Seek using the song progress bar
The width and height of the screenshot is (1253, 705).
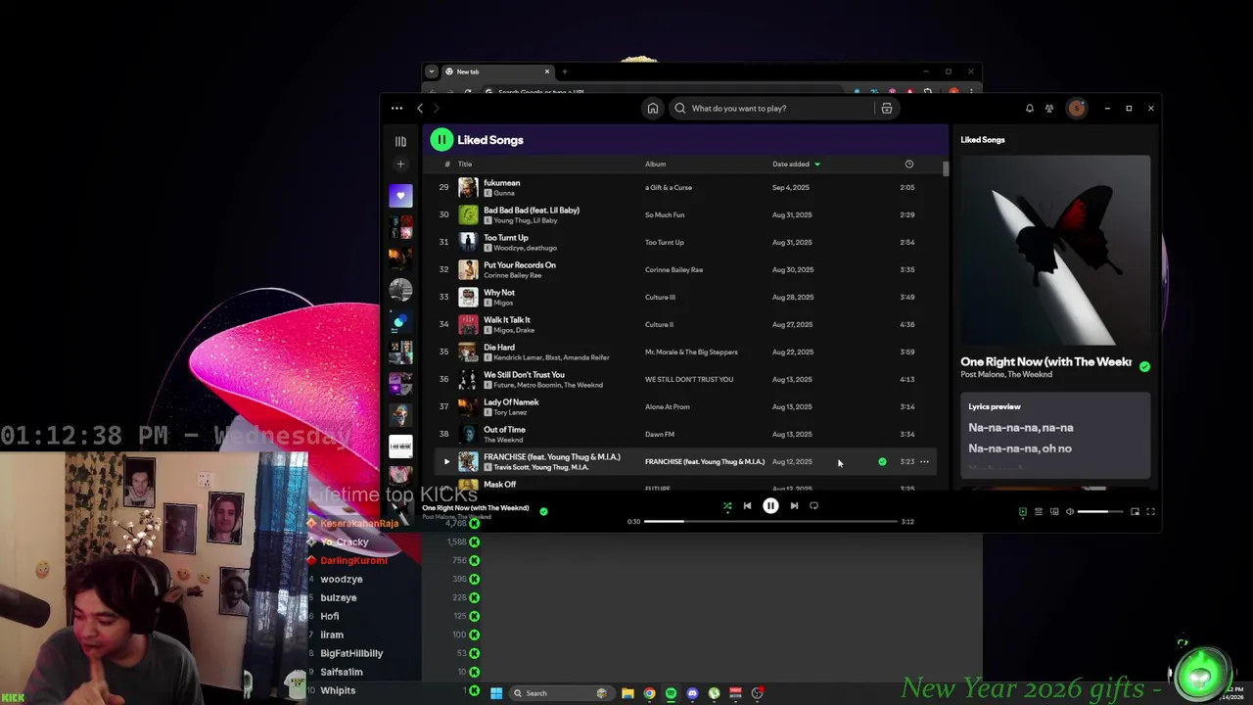click(x=770, y=522)
